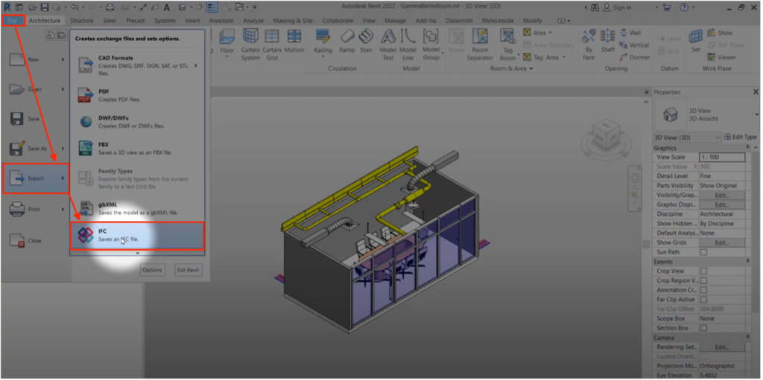This screenshot has width=763, height=380.
Task: Expand more export options arrow
Action: pyautogui.click(x=138, y=253)
